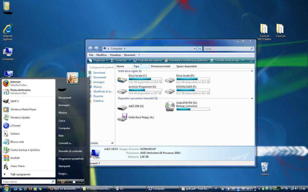Select the Computer desktop icon
The width and height of the screenshot is (308, 192).
pyautogui.click(x=8, y=54)
